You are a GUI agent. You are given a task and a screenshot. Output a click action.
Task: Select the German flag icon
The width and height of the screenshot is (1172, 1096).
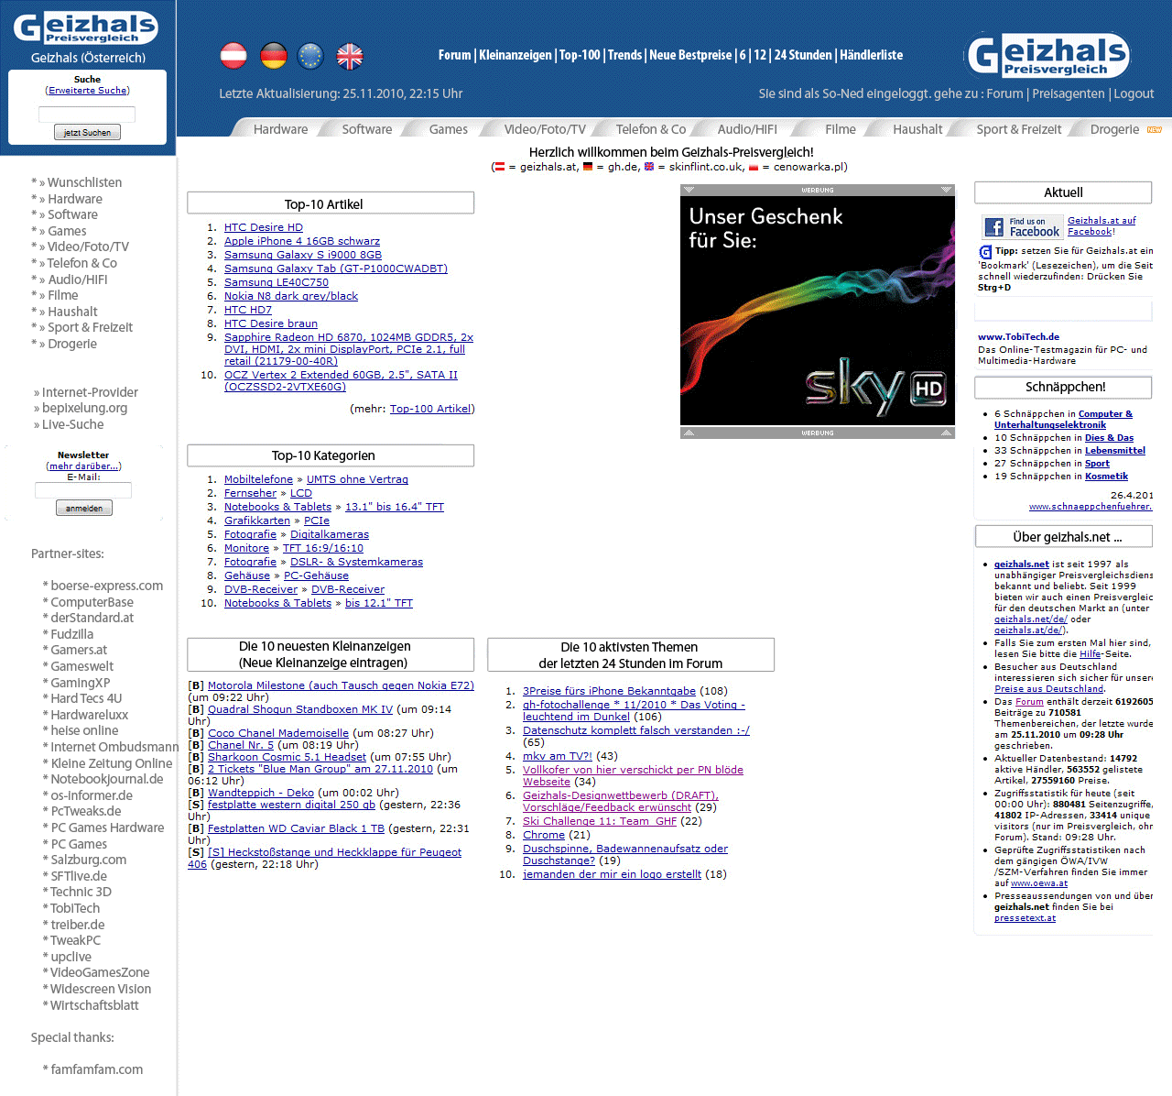(x=274, y=56)
